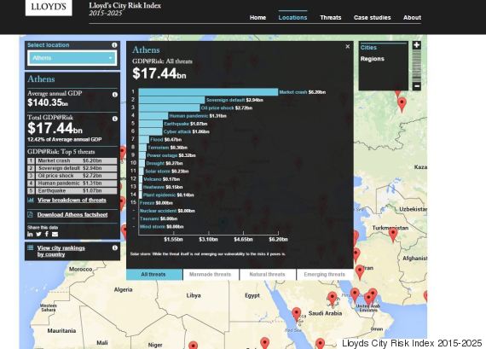Viewport: 486px width, 349px height.
Task: Select Earthquake row in Top 5 threats
Action: [72, 191]
